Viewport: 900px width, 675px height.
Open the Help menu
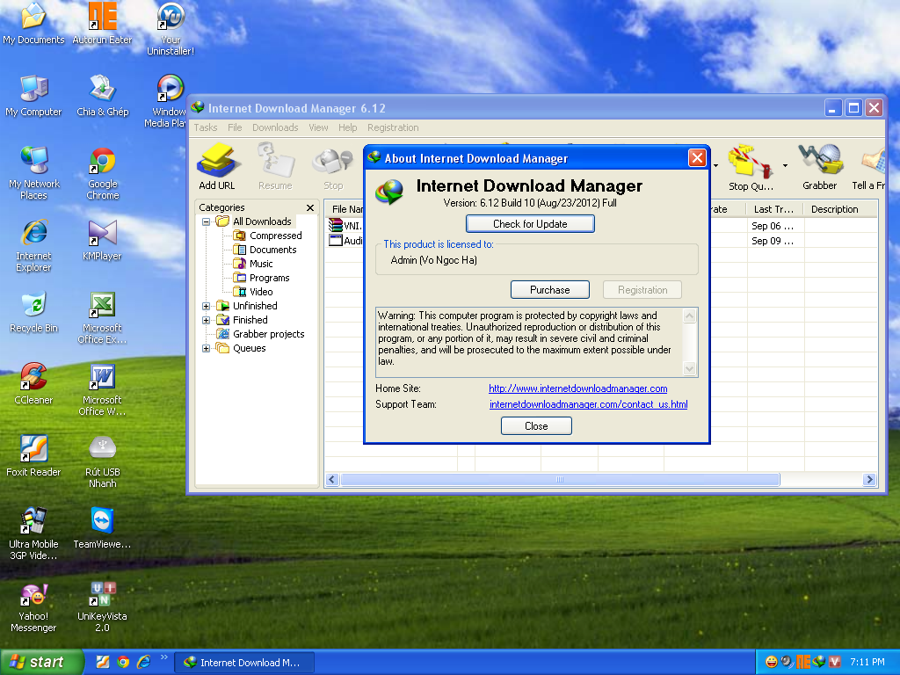(x=347, y=127)
